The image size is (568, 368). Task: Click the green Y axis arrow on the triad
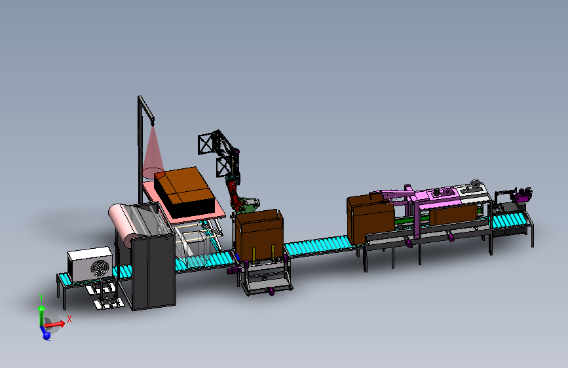[x=42, y=314]
